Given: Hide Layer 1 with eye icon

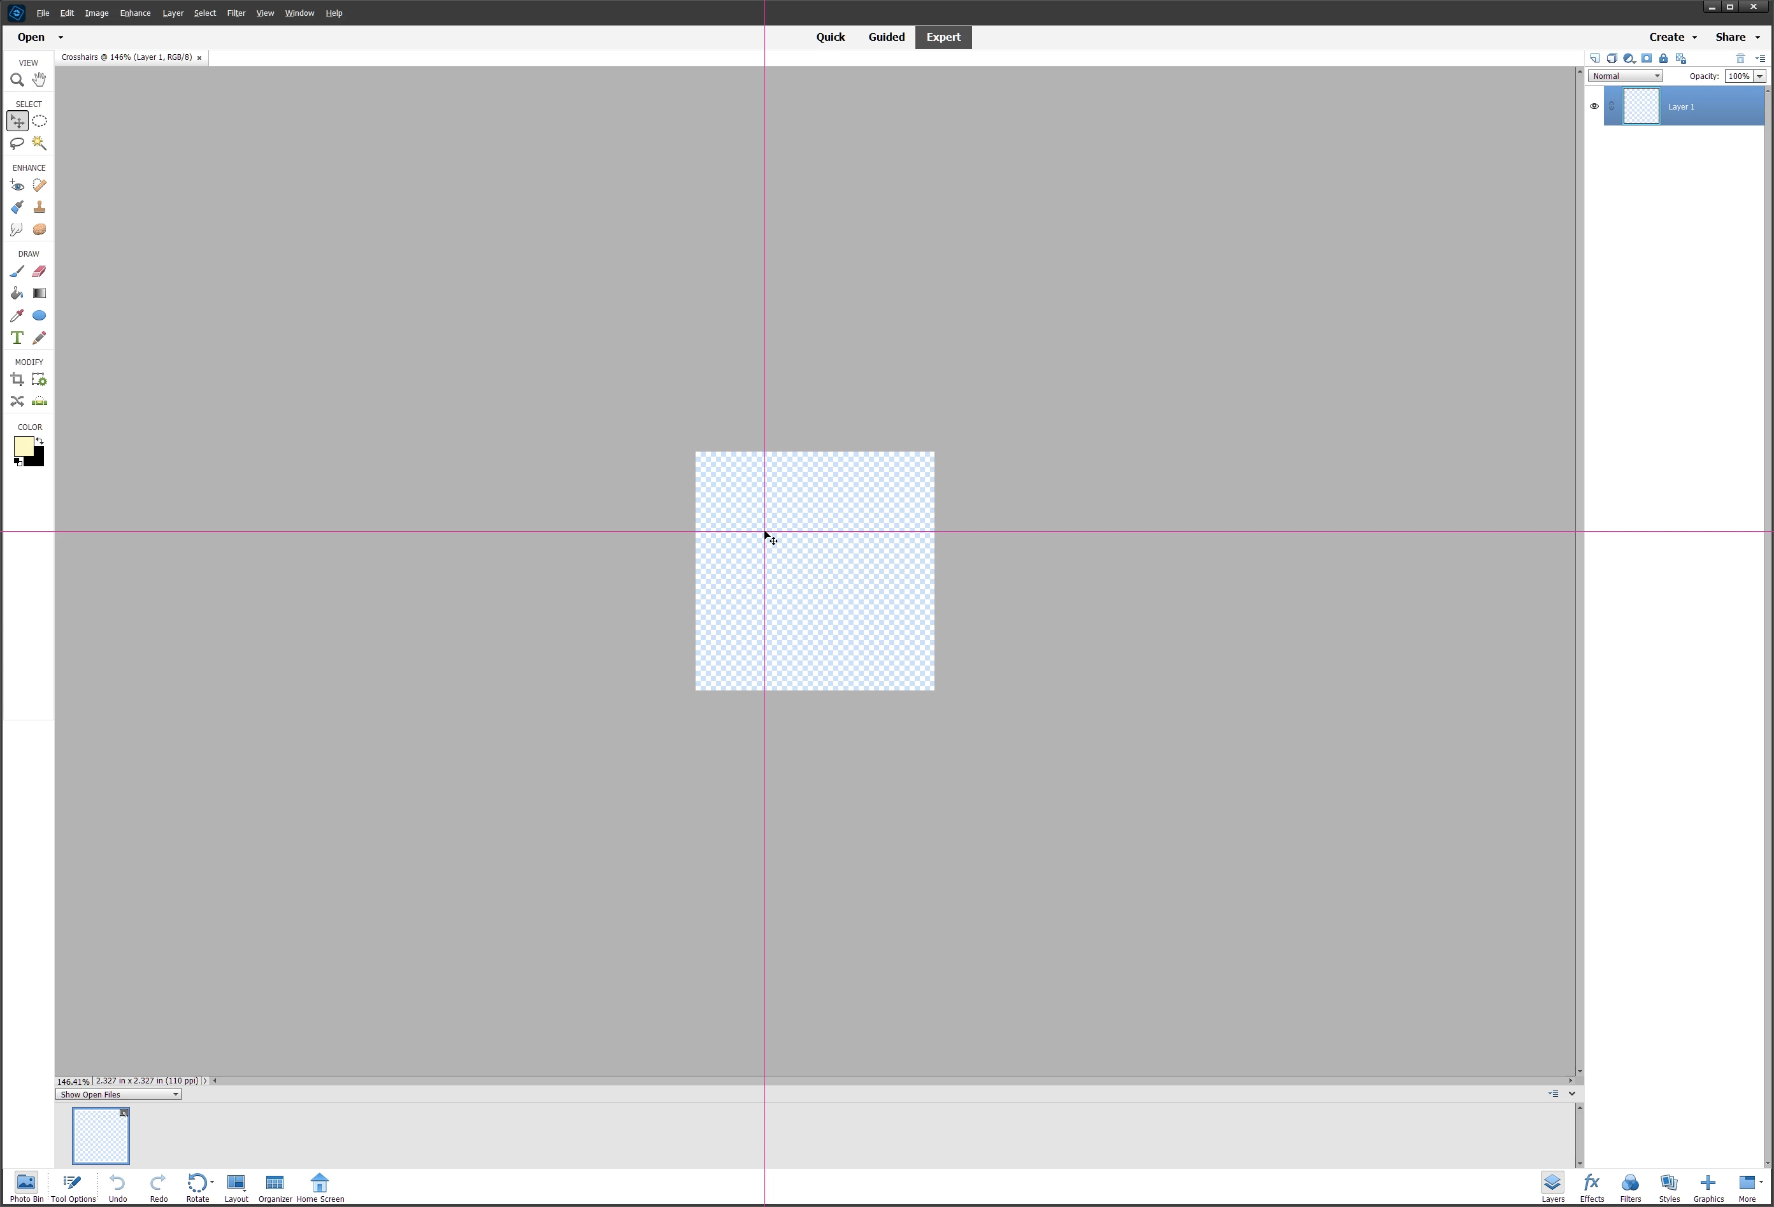Looking at the screenshot, I should coord(1594,106).
